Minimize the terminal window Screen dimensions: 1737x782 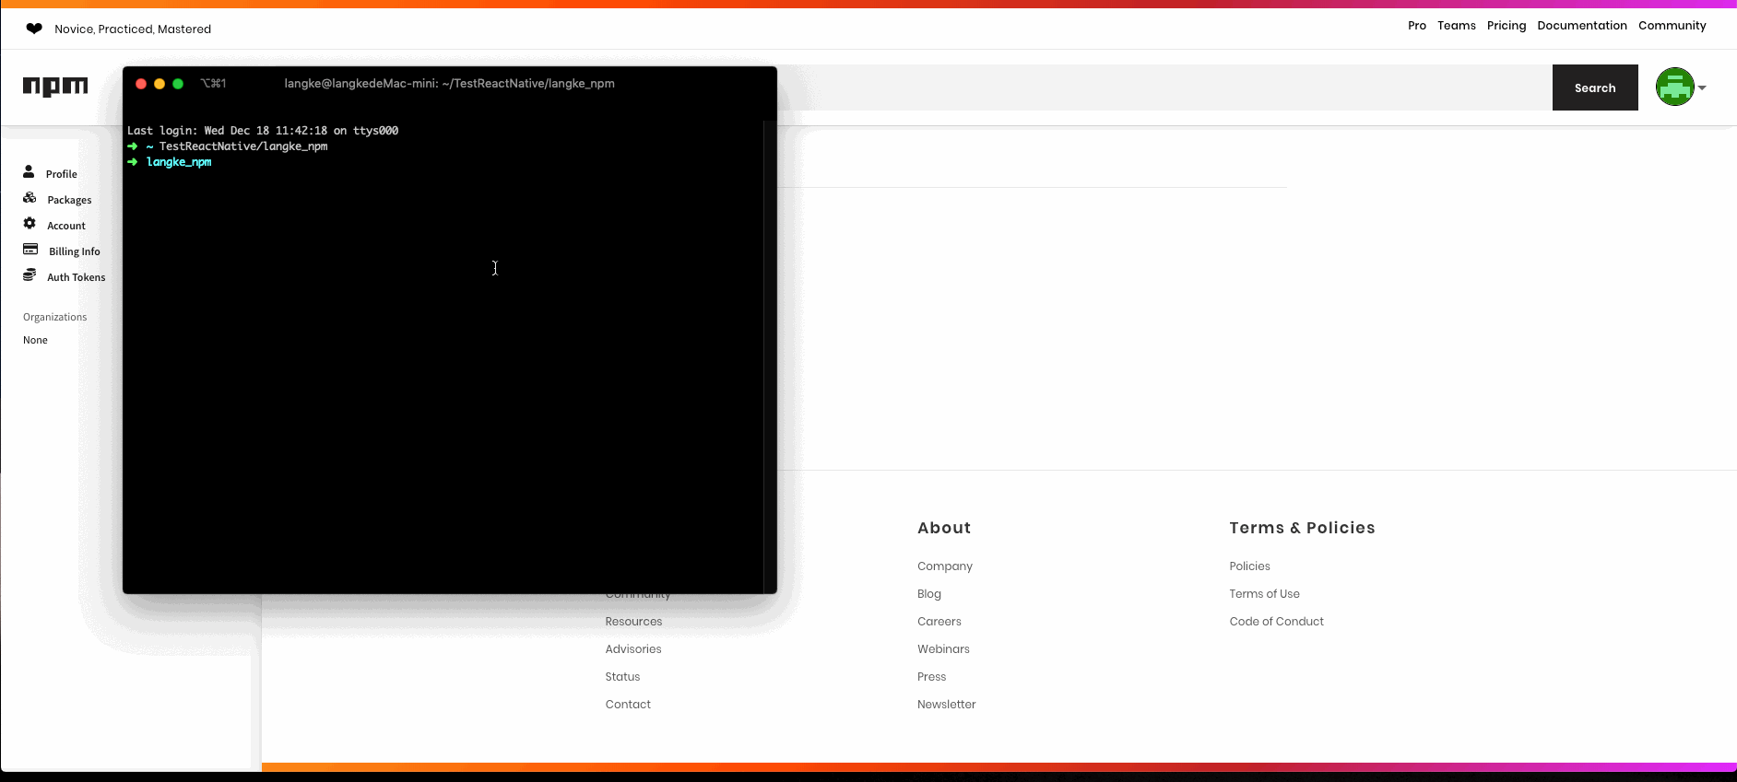160,84
